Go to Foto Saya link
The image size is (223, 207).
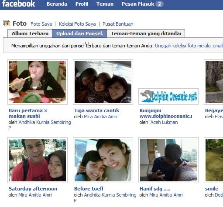click(41, 24)
